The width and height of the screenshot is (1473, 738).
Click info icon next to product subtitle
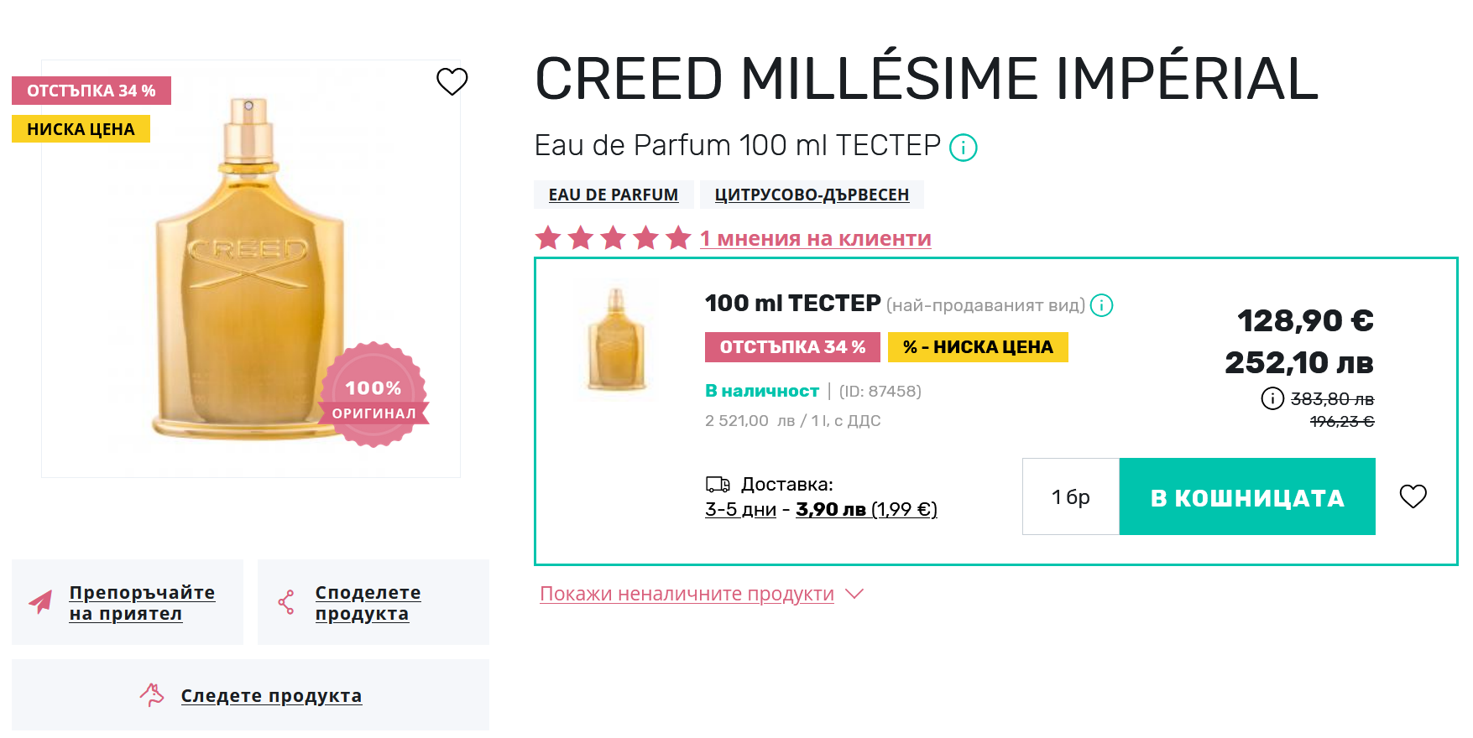tap(963, 148)
